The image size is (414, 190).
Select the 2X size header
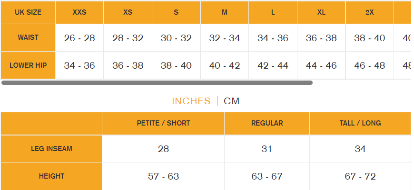click(x=370, y=12)
